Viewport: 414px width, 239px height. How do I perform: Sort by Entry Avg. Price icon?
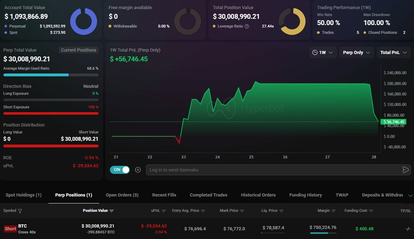203,211
